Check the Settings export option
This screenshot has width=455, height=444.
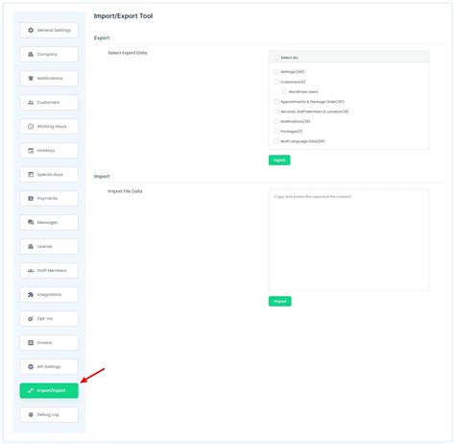coord(276,72)
